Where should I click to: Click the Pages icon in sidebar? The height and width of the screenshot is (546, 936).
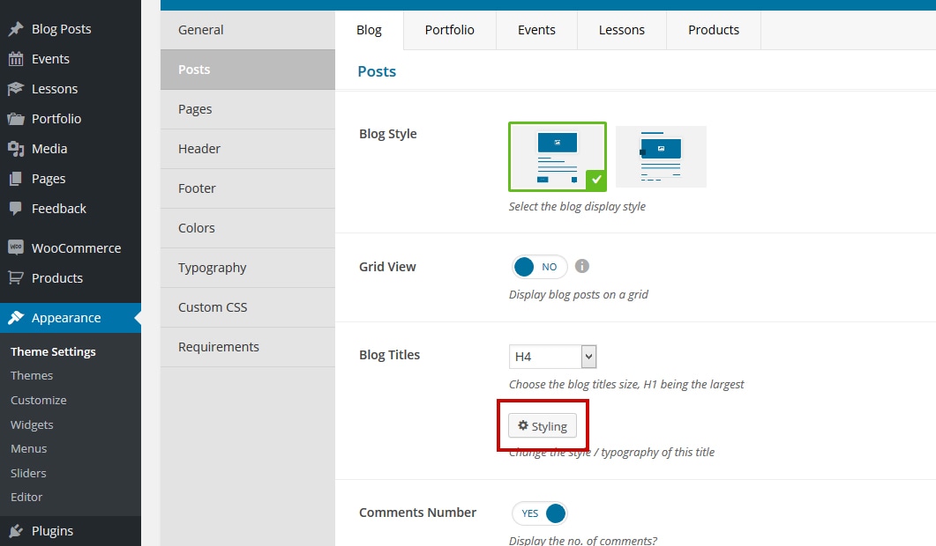[x=16, y=178]
